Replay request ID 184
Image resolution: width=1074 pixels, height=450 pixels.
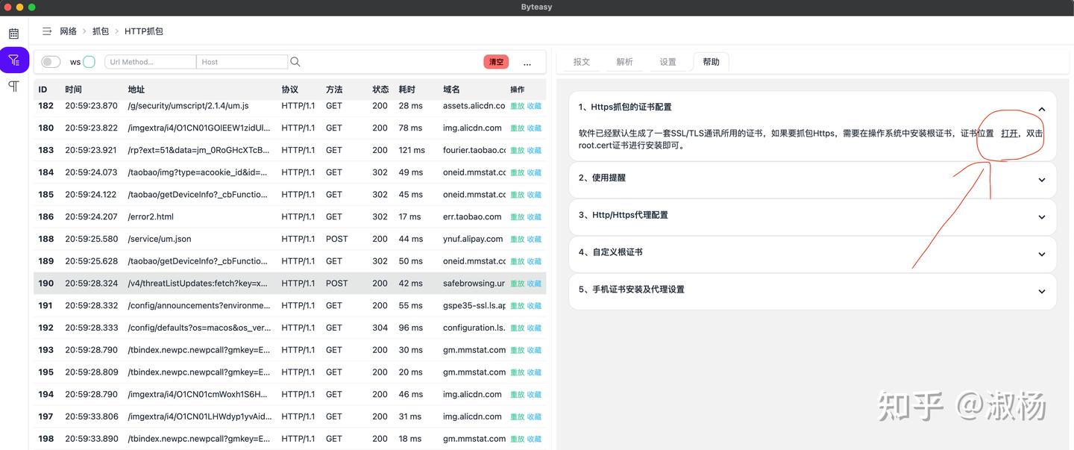pyautogui.click(x=517, y=173)
